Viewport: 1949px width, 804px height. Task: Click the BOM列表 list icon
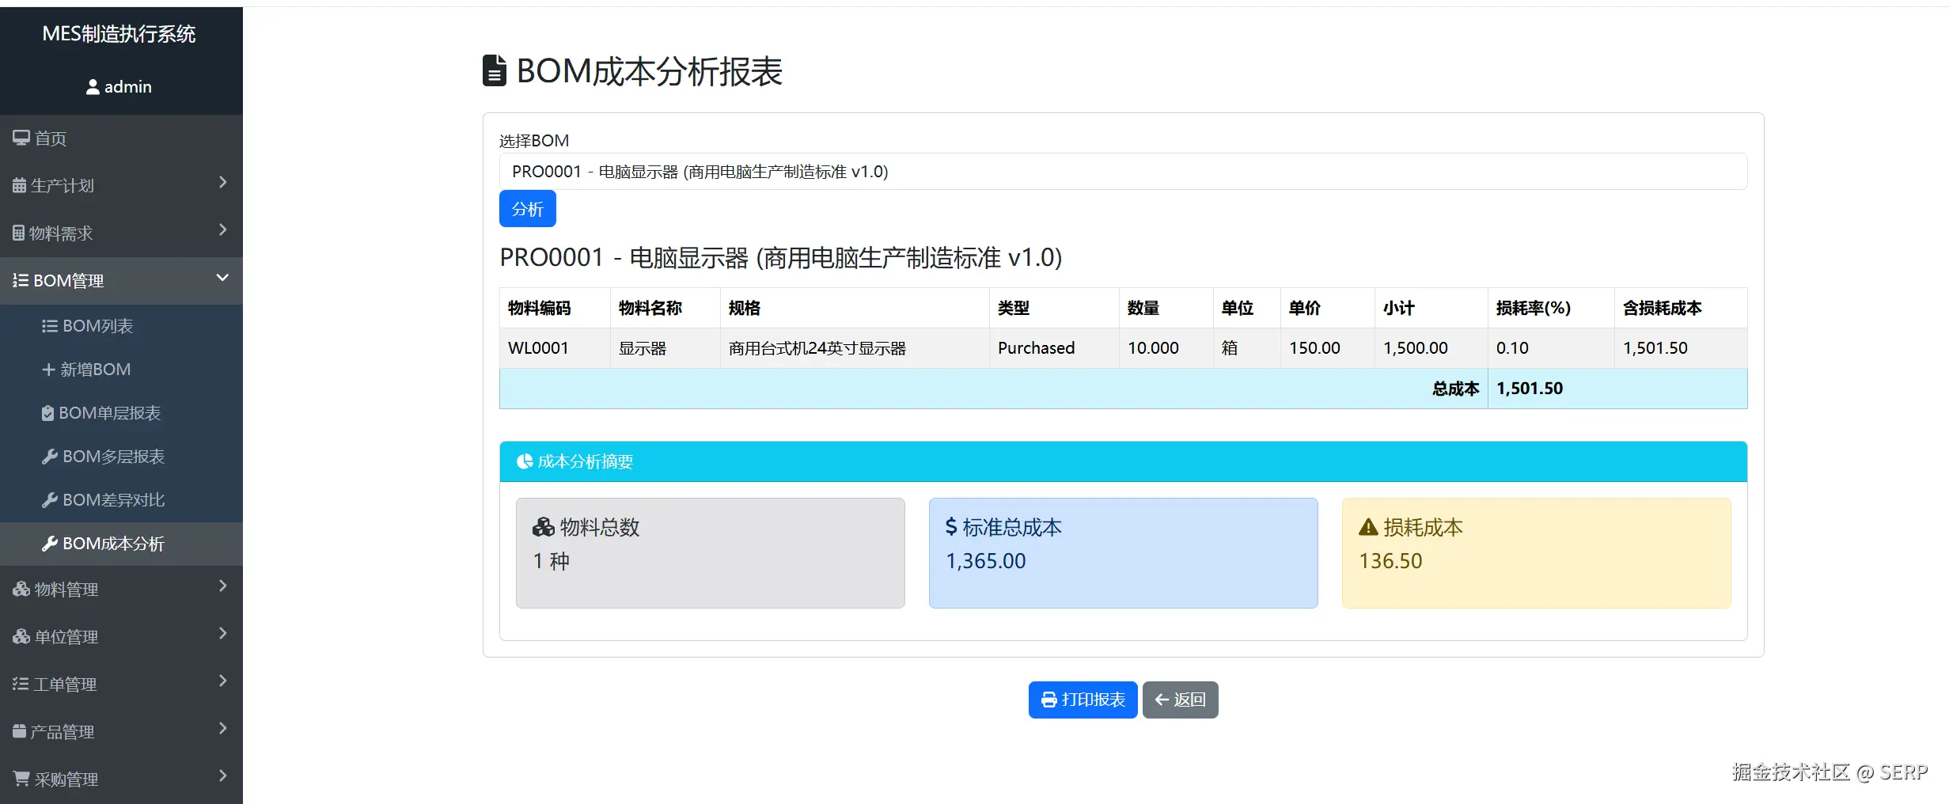pyautogui.click(x=50, y=326)
